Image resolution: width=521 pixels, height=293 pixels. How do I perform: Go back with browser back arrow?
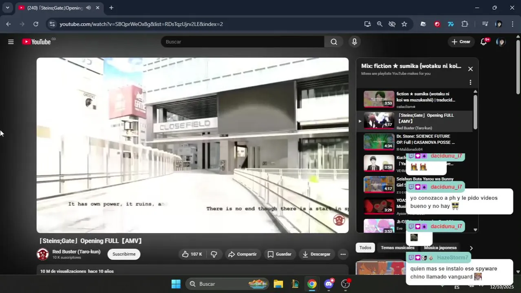pos(9,24)
